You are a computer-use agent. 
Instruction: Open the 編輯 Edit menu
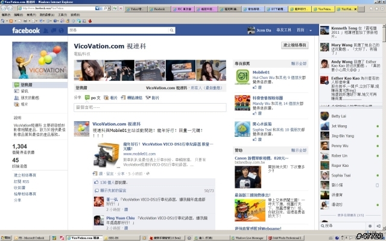click(x=18, y=14)
